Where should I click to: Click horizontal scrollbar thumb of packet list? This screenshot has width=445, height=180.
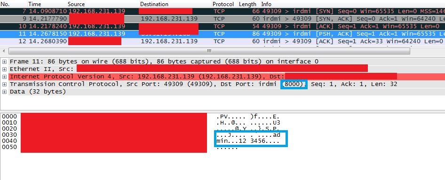tap(209, 51)
